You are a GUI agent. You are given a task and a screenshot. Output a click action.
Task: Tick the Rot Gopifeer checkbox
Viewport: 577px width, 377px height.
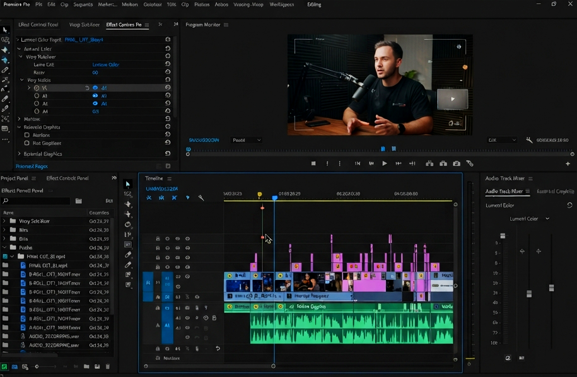pyautogui.click(x=27, y=143)
